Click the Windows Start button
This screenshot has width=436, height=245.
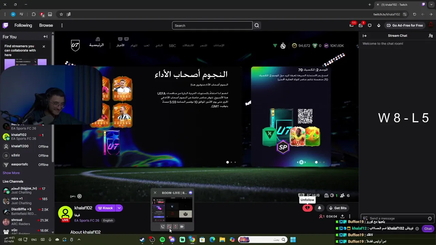click(293, 240)
